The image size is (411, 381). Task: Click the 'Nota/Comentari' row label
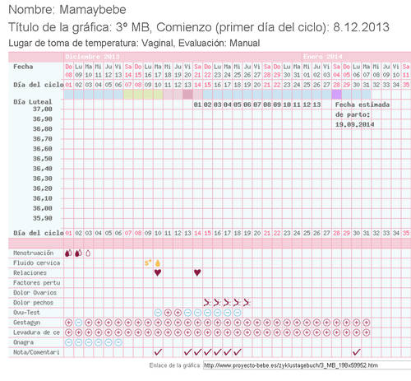(x=36, y=352)
